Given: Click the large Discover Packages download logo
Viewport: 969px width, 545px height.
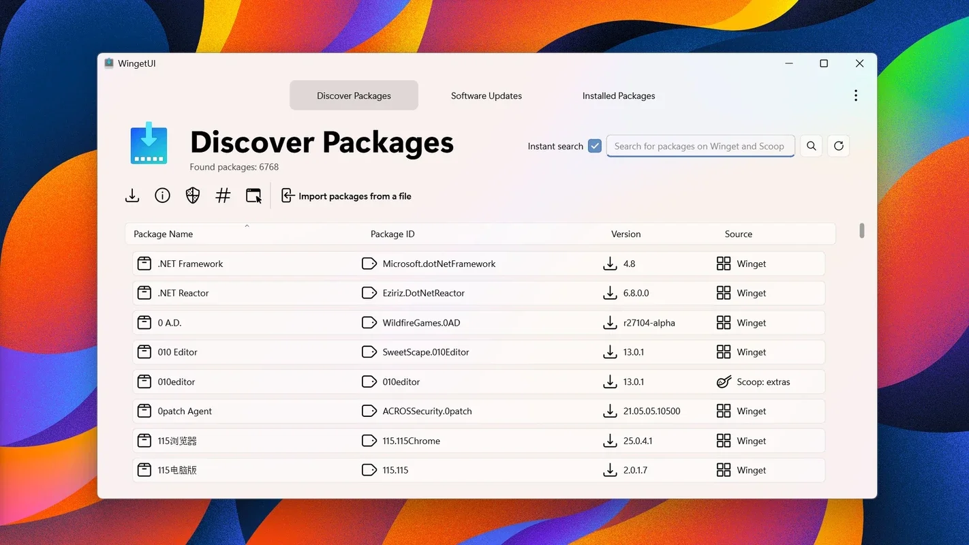Looking at the screenshot, I should click(149, 143).
